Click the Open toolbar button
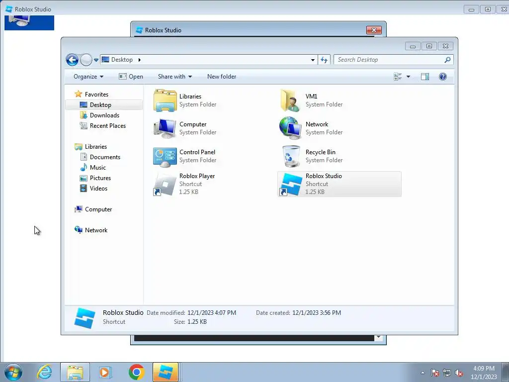The width and height of the screenshot is (509, 382). (x=131, y=77)
